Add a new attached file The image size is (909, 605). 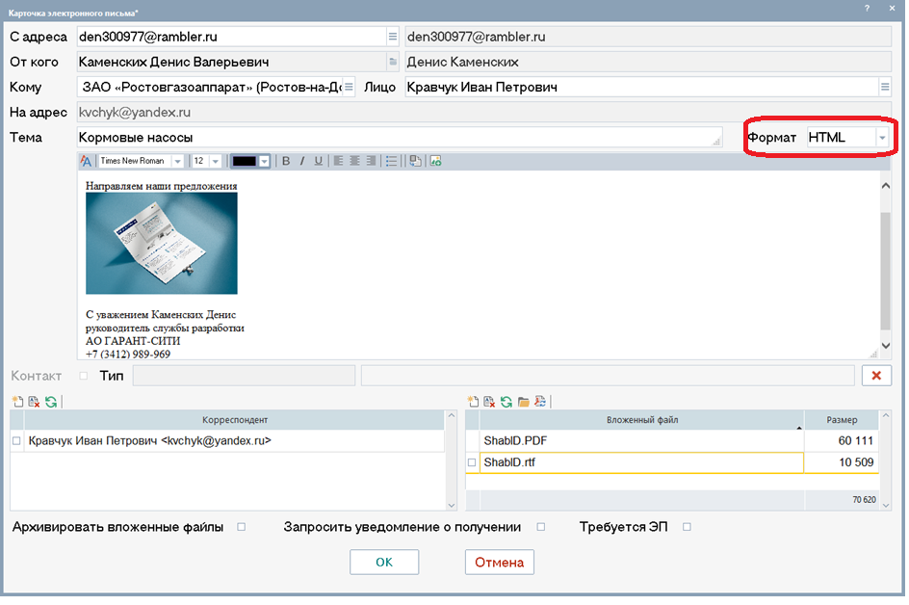click(473, 402)
